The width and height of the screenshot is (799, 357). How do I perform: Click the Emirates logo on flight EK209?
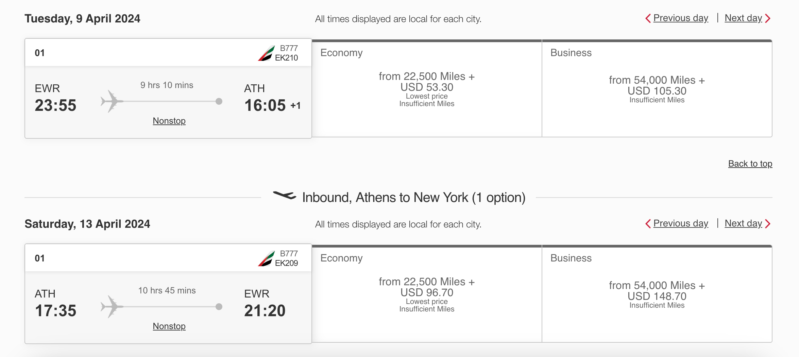tap(266, 259)
